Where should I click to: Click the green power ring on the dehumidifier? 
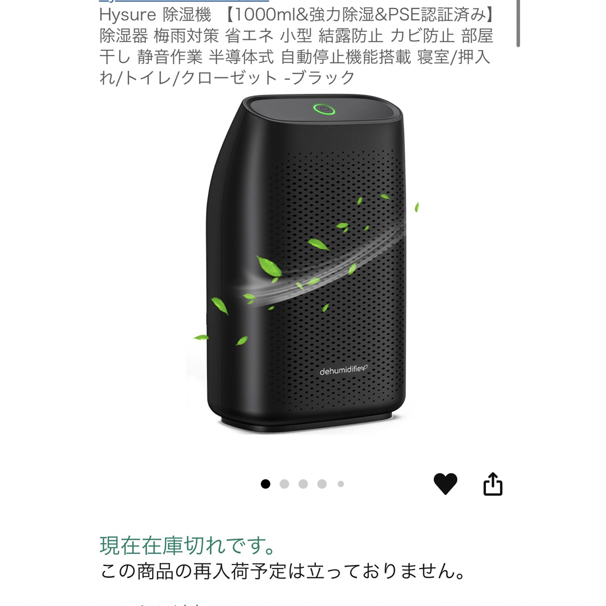pos(324,109)
